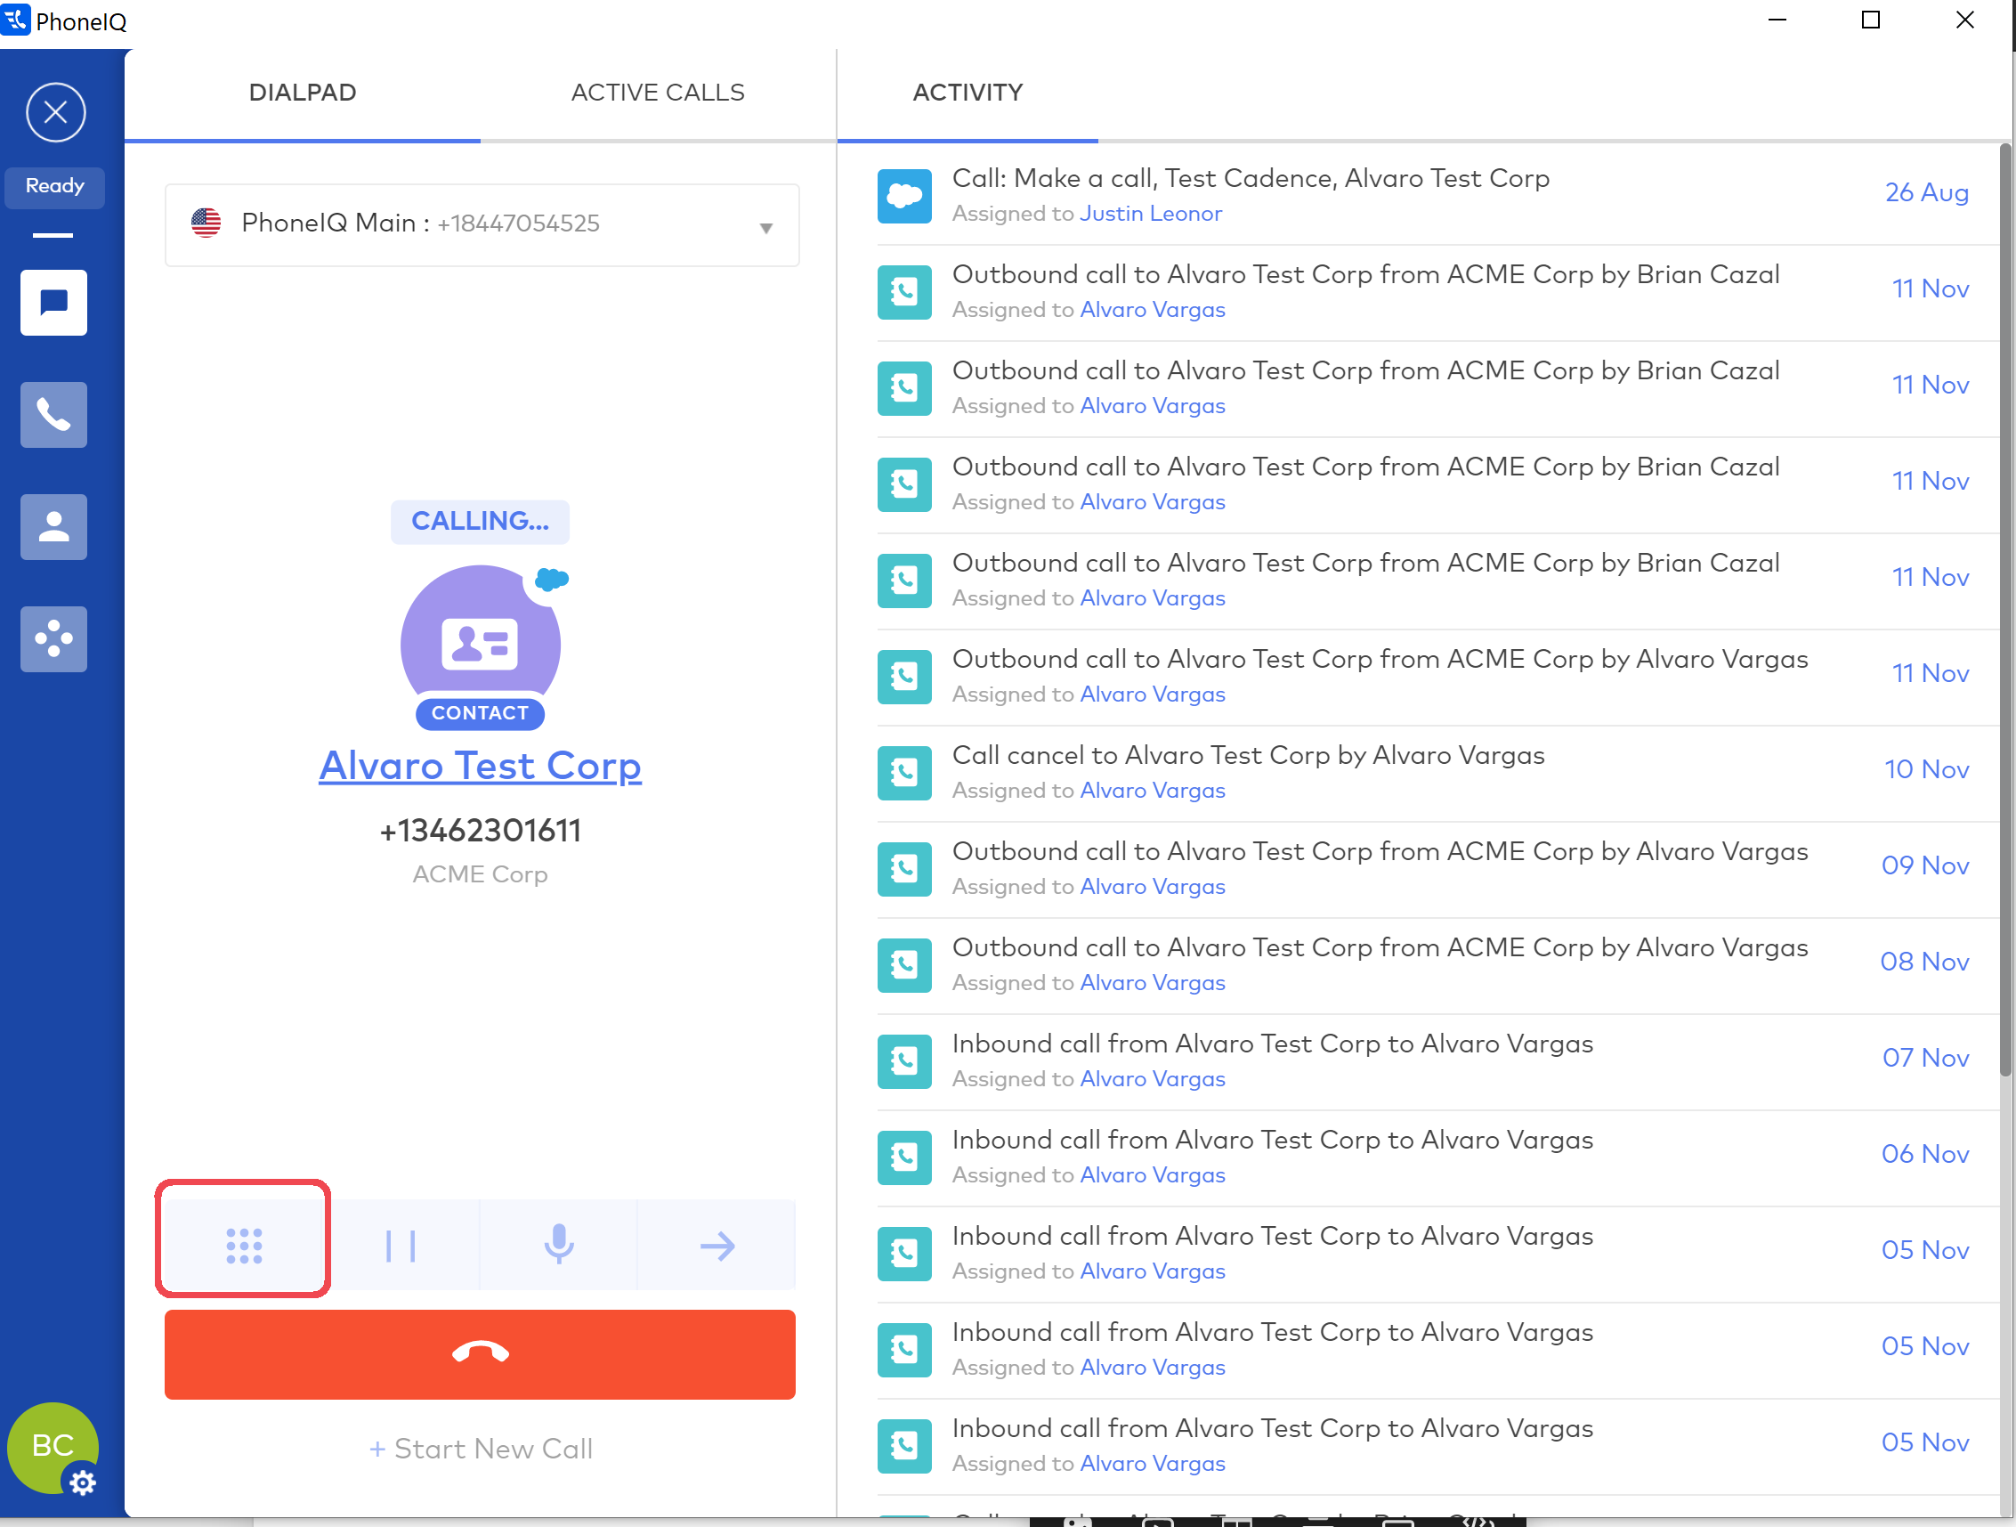
Task: Switch to the DIALPAD tab
Action: click(x=303, y=93)
